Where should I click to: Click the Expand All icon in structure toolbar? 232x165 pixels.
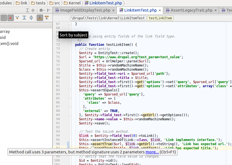point(24,18)
